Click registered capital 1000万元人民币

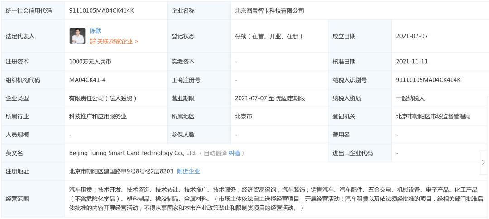[x=90, y=62]
